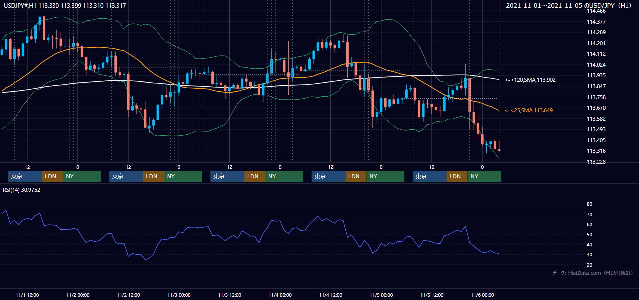
Task: Click price axis label 114.377
Action: pos(596,22)
